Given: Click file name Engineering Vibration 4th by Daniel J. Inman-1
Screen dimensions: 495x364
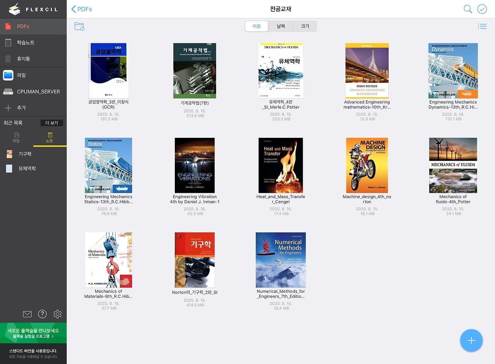Looking at the screenshot, I should pyautogui.click(x=195, y=199).
